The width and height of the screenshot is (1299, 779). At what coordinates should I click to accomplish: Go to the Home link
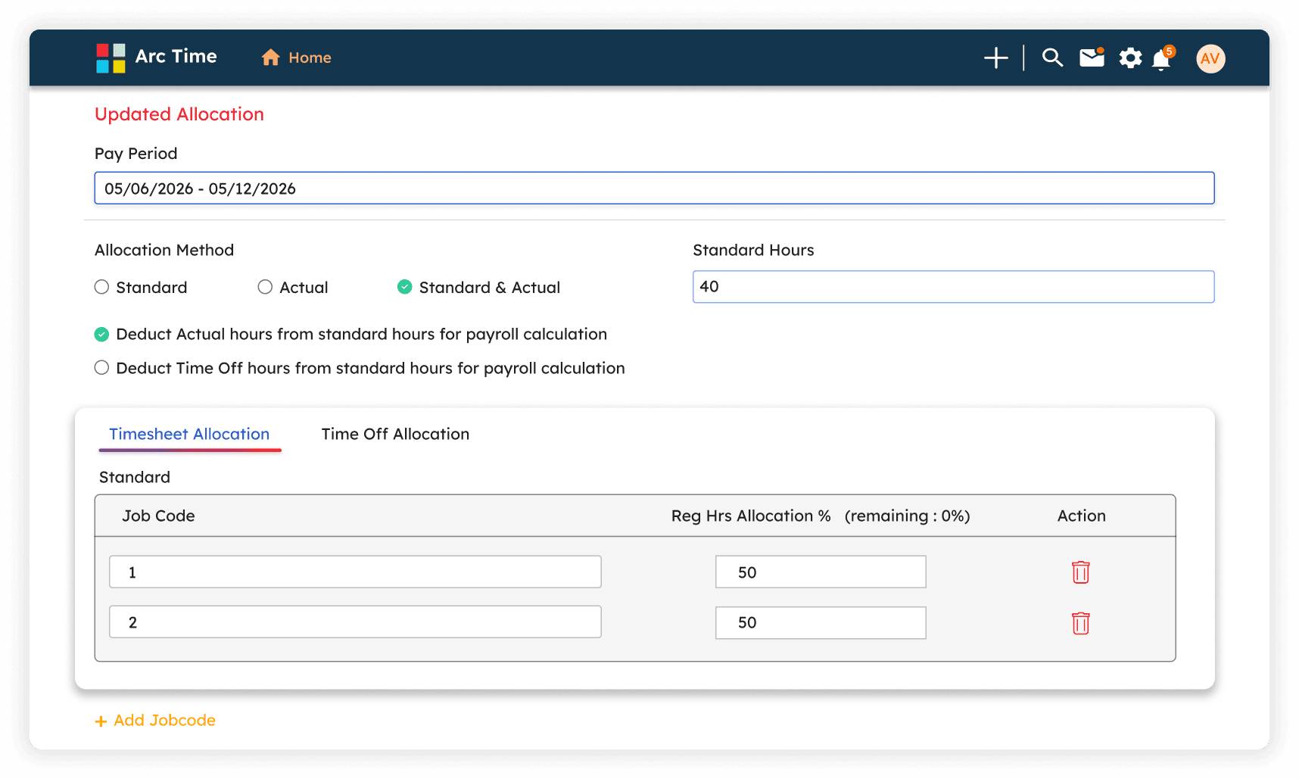pyautogui.click(x=310, y=58)
